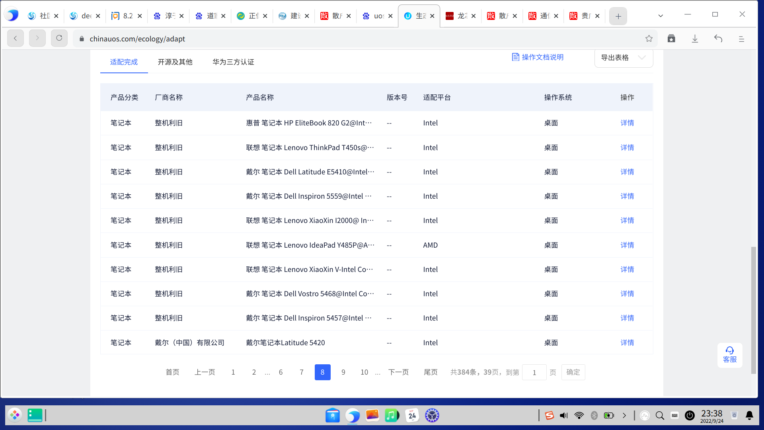Open the calendar icon in the dock
The width and height of the screenshot is (764, 430).
(x=412, y=415)
